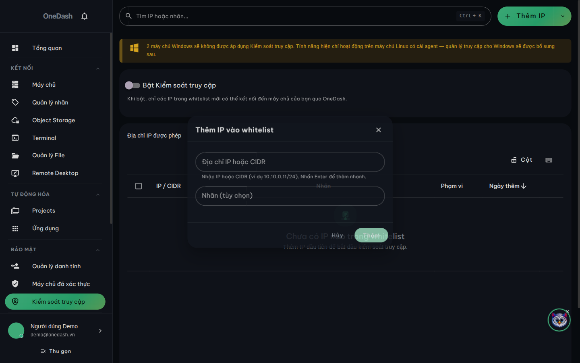Collapse the KẾT NỐI sidebar section
Screen dimensions: 580x363
tap(98, 68)
